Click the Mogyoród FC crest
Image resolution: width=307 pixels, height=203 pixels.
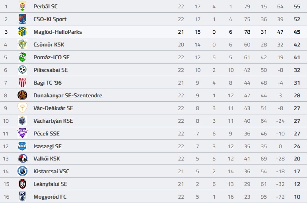[x=23, y=197]
